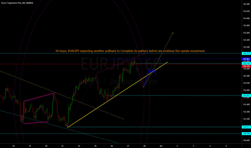Click date 3 on the time axis

(x=194, y=146)
